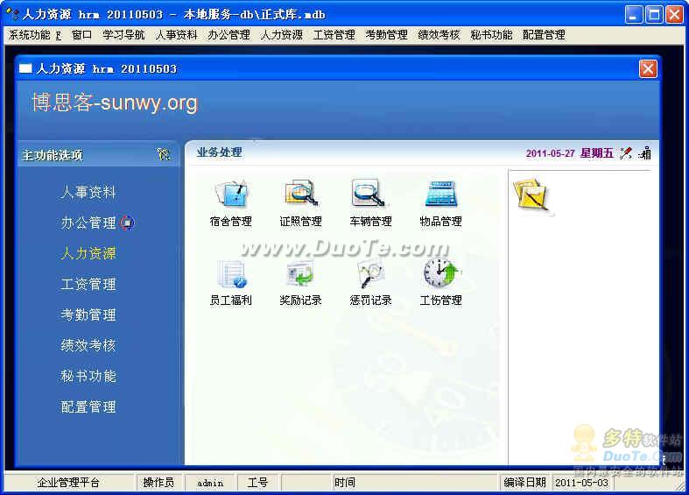Open the 绩效考核 menu in menu bar
The image size is (689, 495).
439,35
